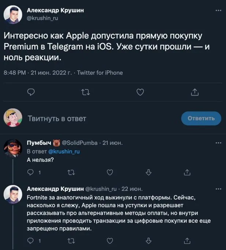The height and width of the screenshot is (250, 226).
Task: Like the Fortnite reply by Александр Крушин
Action: tap(110, 241)
